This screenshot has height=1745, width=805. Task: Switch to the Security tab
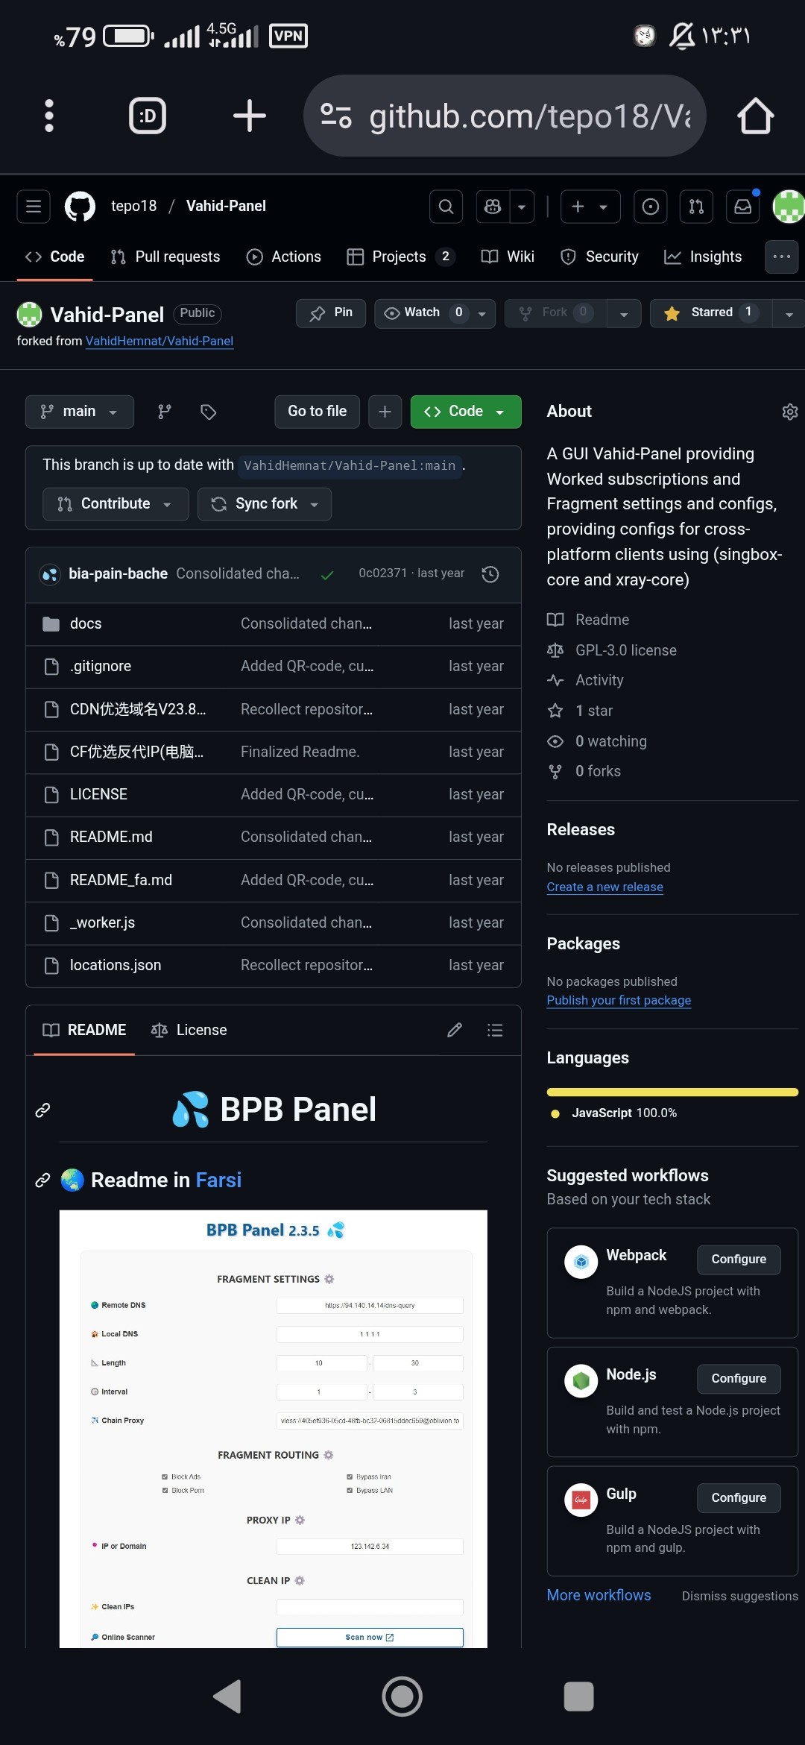[599, 257]
